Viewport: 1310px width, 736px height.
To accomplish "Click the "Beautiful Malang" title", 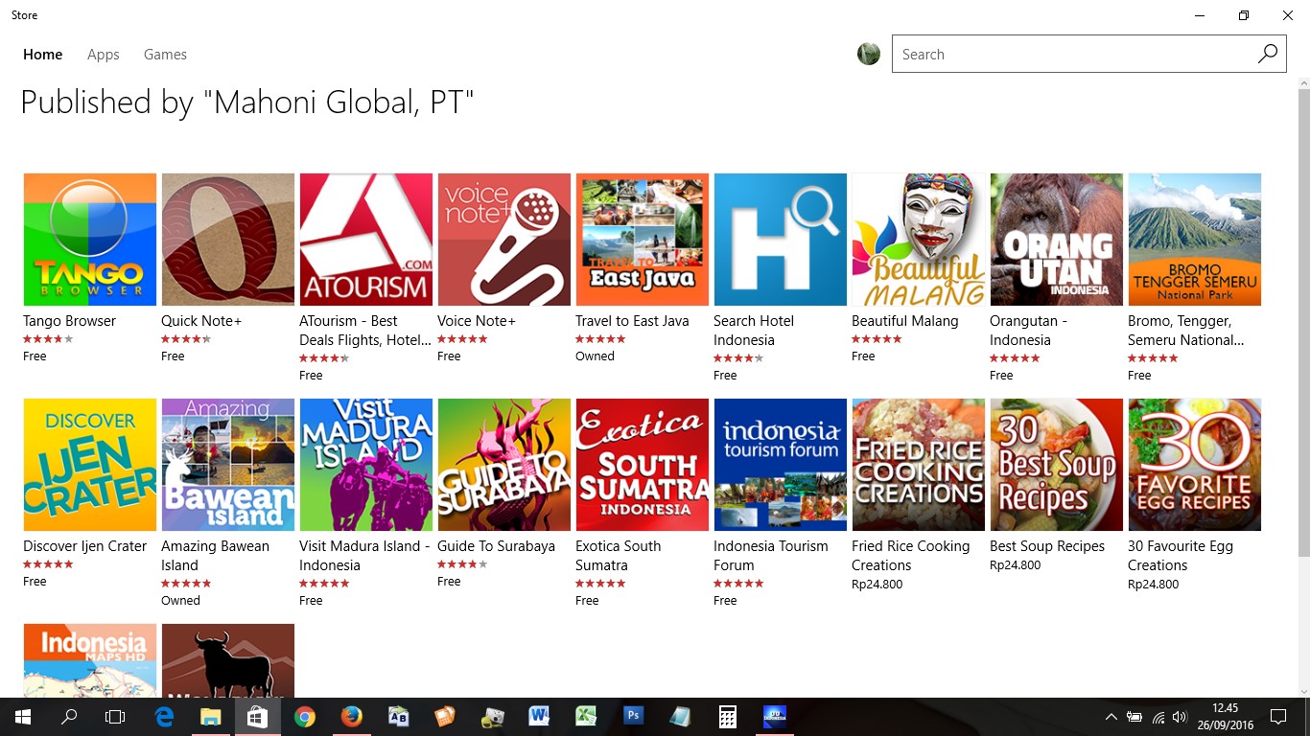I will pos(905,321).
